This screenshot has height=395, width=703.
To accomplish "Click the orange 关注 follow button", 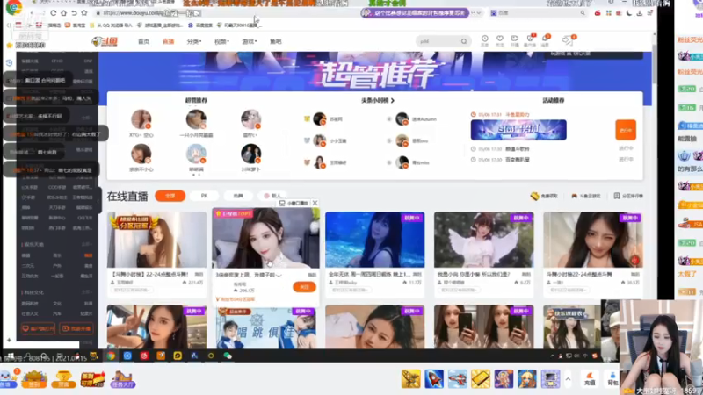I will (x=304, y=287).
